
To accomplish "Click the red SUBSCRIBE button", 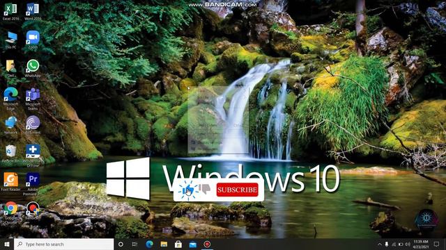I will [237, 190].
